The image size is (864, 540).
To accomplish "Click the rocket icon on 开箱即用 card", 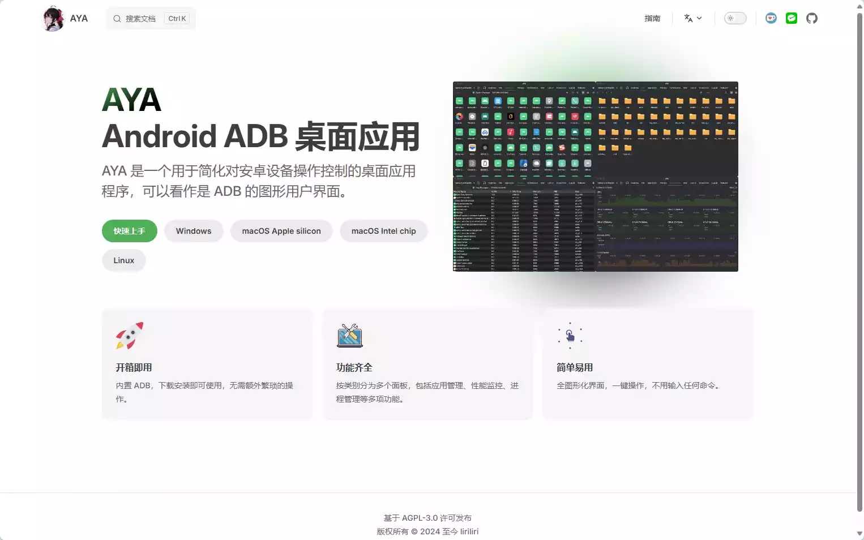I will click(130, 336).
